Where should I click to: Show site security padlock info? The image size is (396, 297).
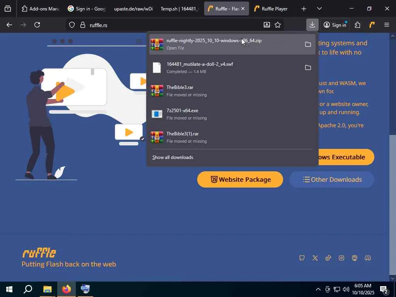[83, 25]
